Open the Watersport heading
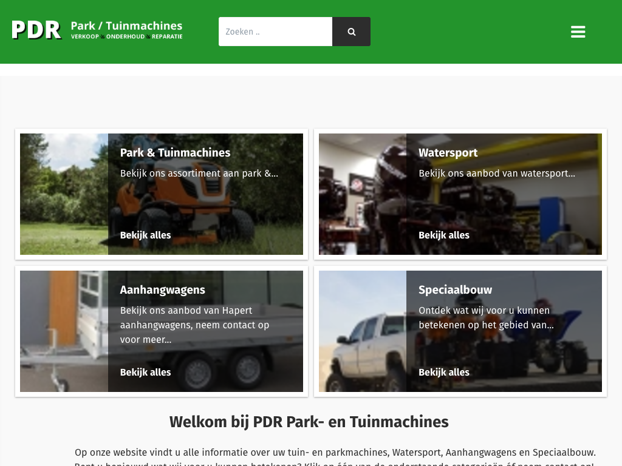 (x=448, y=152)
